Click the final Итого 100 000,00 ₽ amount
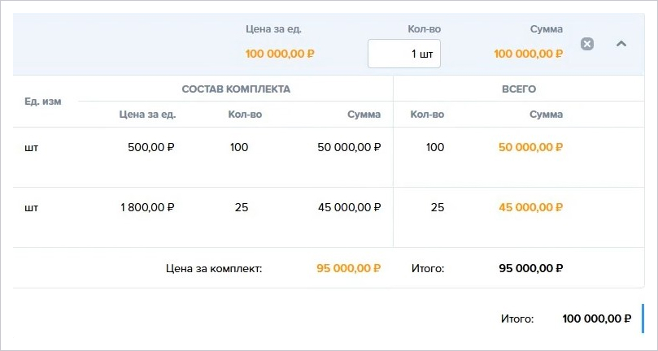 click(x=597, y=318)
